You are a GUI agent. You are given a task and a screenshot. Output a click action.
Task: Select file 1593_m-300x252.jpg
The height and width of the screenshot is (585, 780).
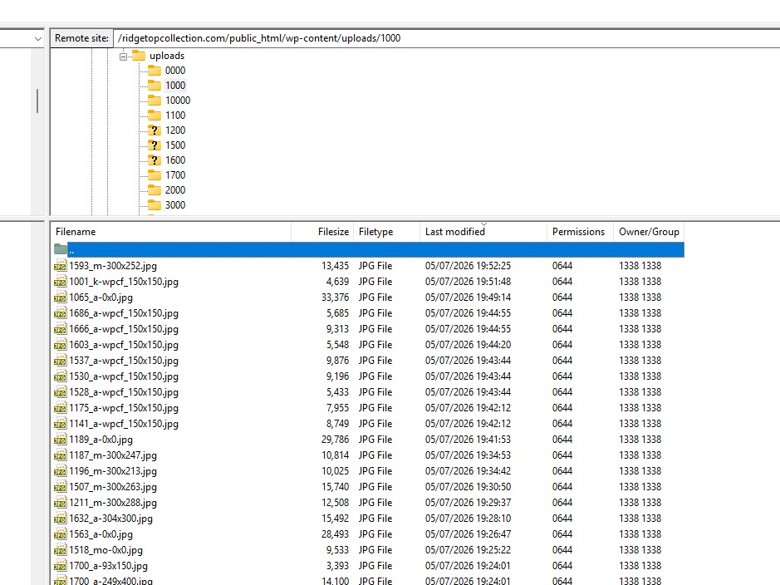(x=112, y=266)
